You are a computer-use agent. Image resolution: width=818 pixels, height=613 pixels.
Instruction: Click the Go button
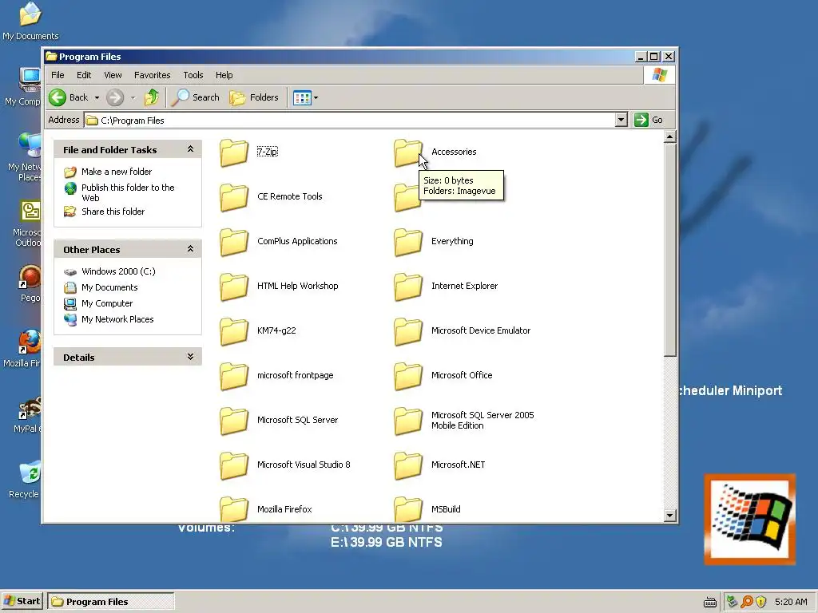(x=649, y=120)
